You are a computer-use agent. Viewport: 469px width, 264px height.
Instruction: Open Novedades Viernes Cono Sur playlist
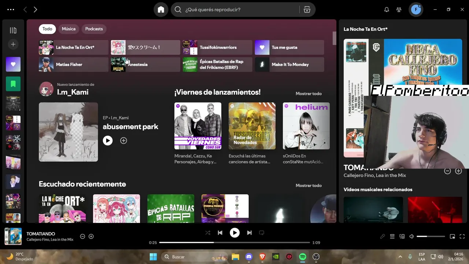coord(198,126)
